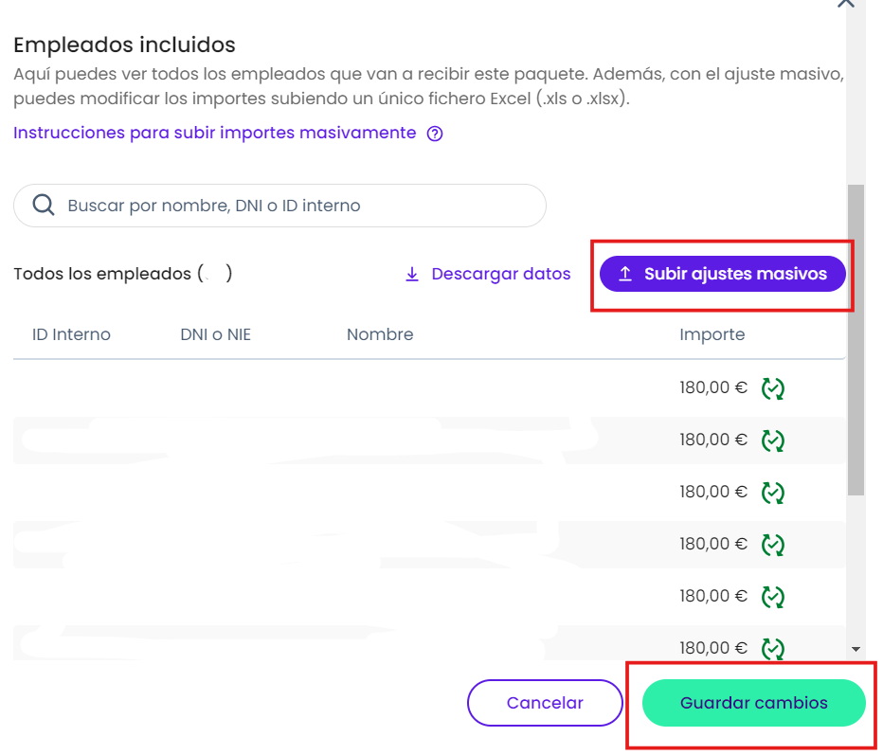Click the scrollbar down arrow
The width and height of the screenshot is (883, 755).
click(x=856, y=649)
